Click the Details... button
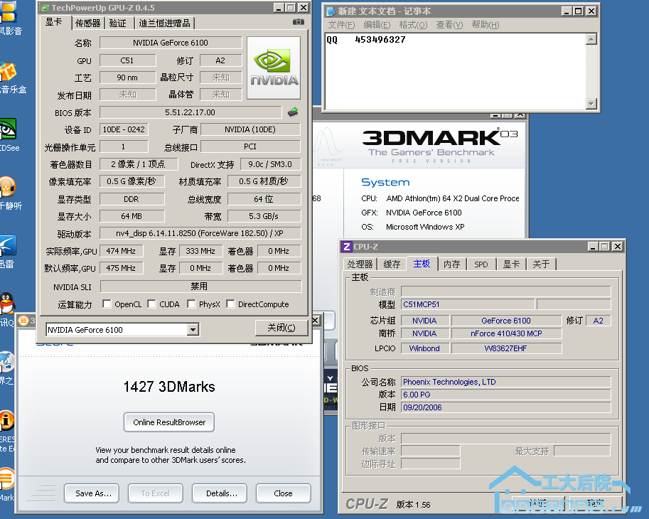 (x=220, y=493)
